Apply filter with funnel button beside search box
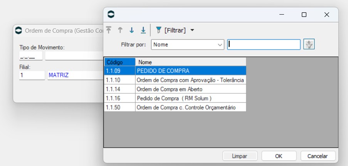348x166 pixels. click(309, 44)
